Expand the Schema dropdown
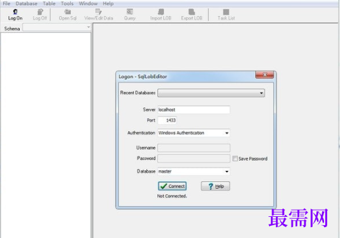Image resolution: width=340 pixels, height=238 pixels. (57, 28)
